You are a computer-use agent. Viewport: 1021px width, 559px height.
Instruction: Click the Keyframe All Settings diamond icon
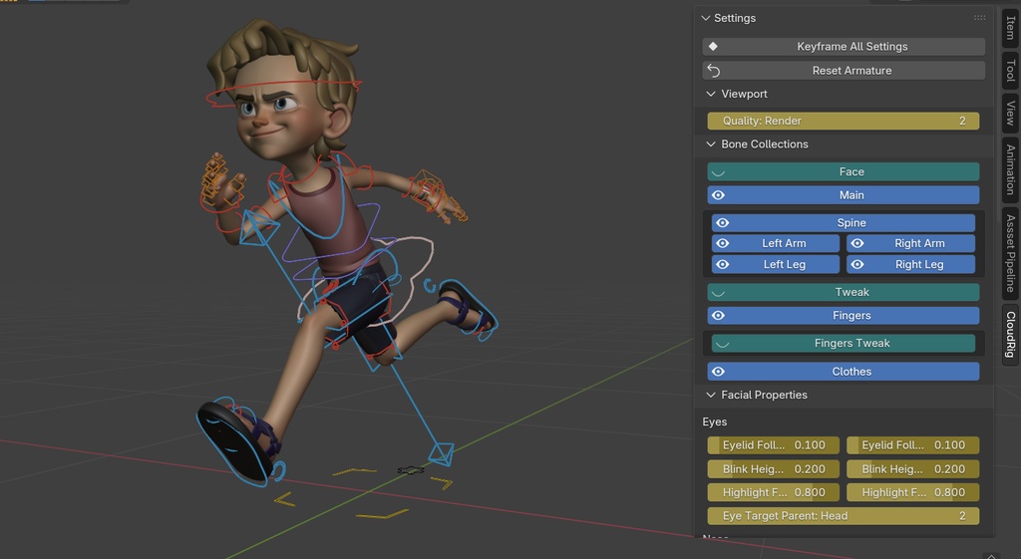coord(713,47)
